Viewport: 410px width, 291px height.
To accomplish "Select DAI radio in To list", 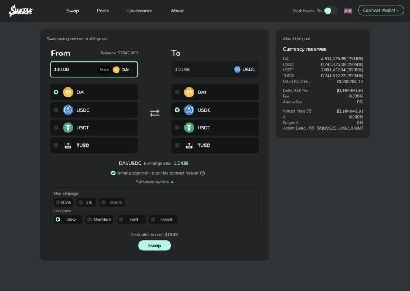I will pyautogui.click(x=177, y=92).
